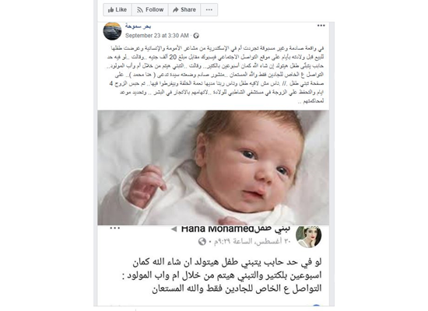Image resolution: width=428 pixels, height=311 pixels.
Task: Click the public globe privacy icon next to the timestamp
Action: coord(196,36)
